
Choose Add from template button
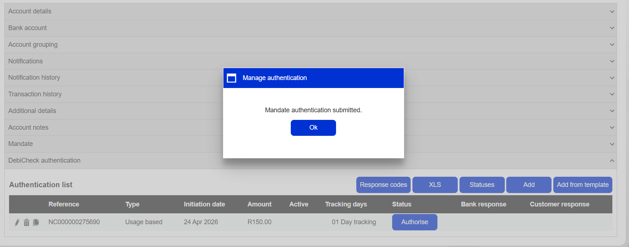583,185
